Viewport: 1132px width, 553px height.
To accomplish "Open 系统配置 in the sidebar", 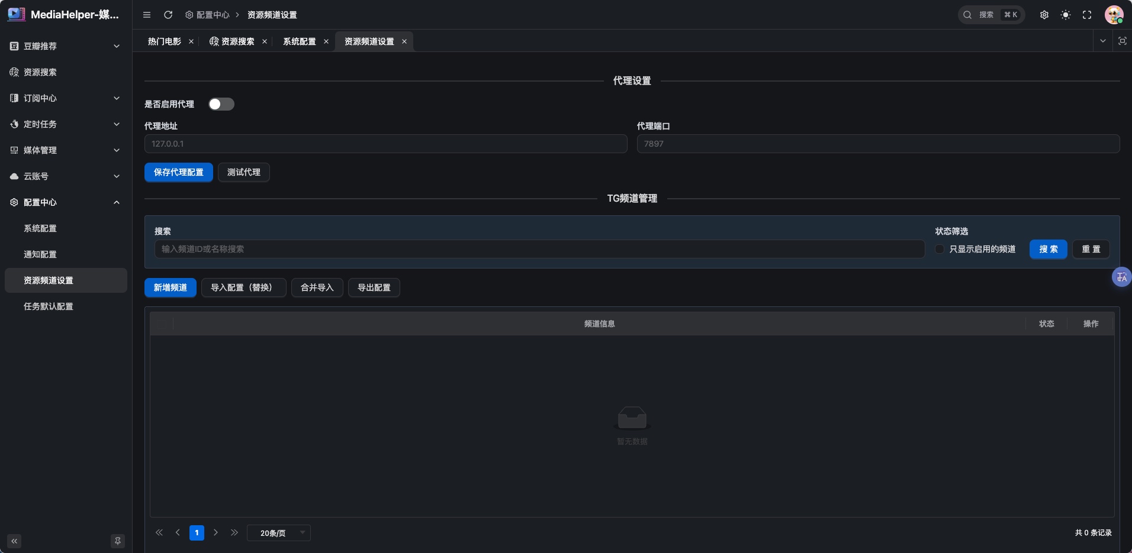I will coord(66,228).
